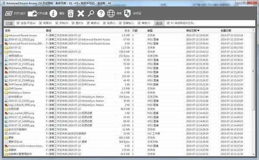Open Properties via the info icon

click(54, 13)
